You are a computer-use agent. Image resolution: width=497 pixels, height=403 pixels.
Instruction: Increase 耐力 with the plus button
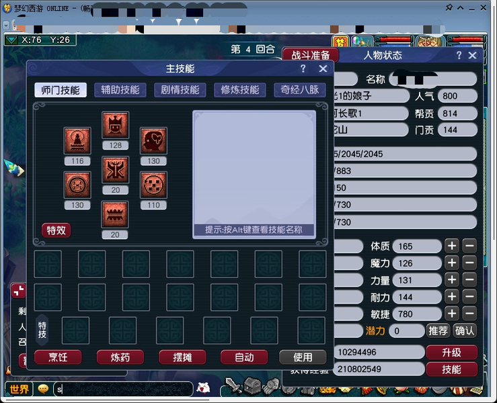452,297
